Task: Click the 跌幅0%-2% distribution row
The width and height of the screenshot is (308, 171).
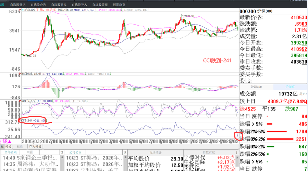Action: 273,147
